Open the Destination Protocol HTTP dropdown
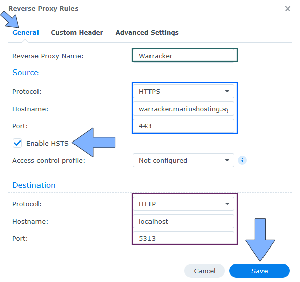 click(x=183, y=204)
